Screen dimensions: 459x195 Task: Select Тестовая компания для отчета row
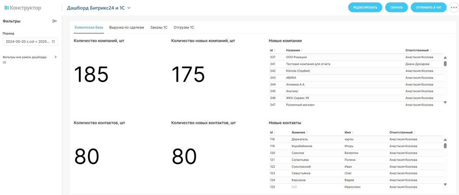pyautogui.click(x=356, y=64)
